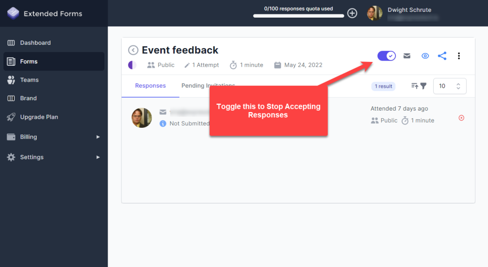Click the envelope invite icon in form header
This screenshot has width=488, height=267.
407,56
